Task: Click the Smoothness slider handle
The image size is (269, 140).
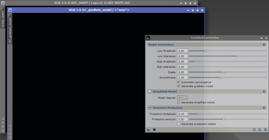Action: pos(220,77)
